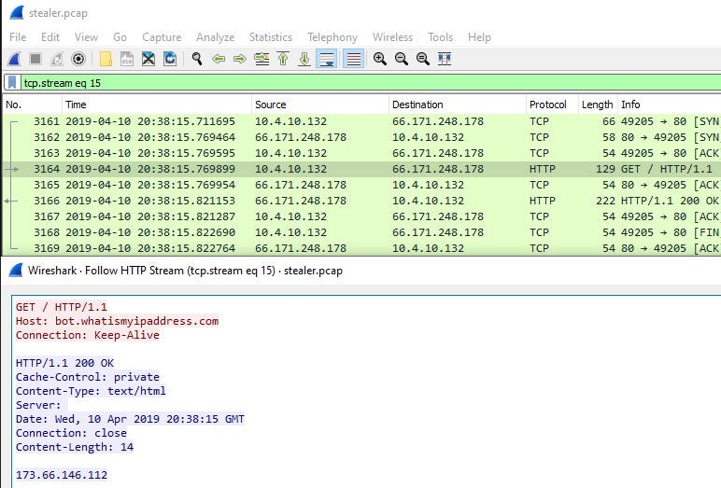Click the Cache-Control: private header

[x=88, y=377]
